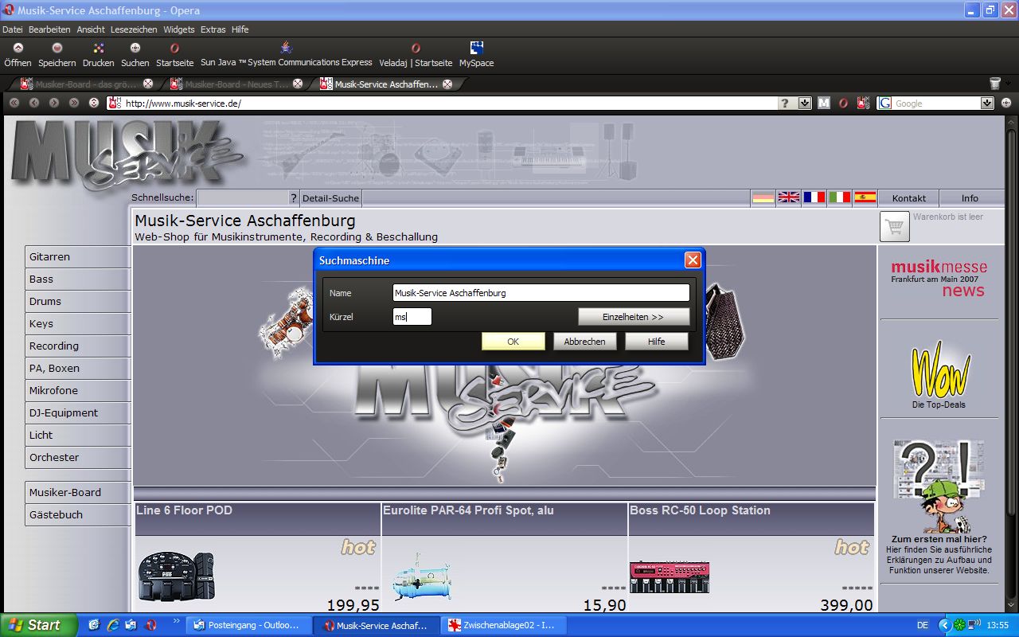Focus the Schnellsuche search field
The width and height of the screenshot is (1019, 637).
[242, 198]
